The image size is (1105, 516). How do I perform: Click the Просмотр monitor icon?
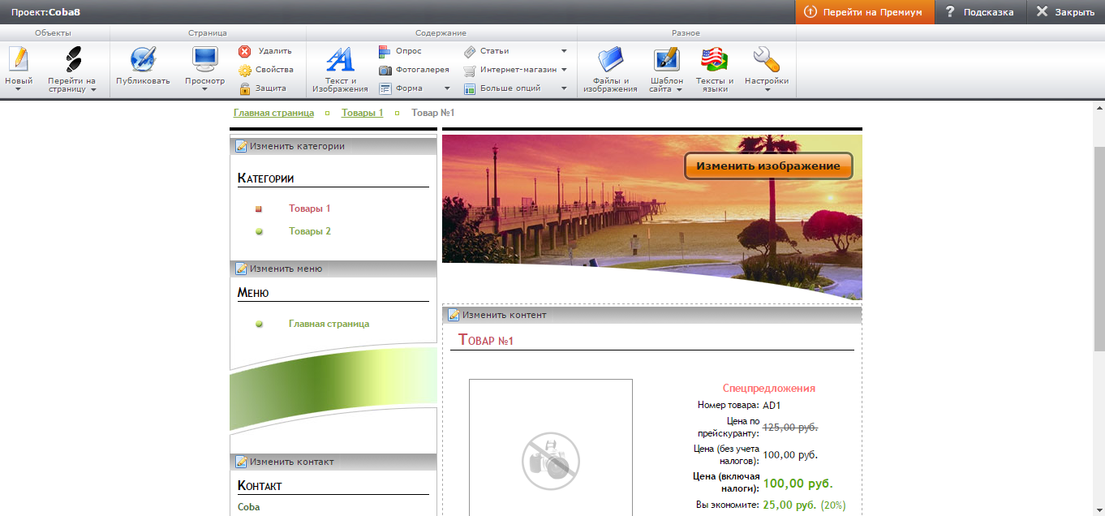(x=204, y=59)
